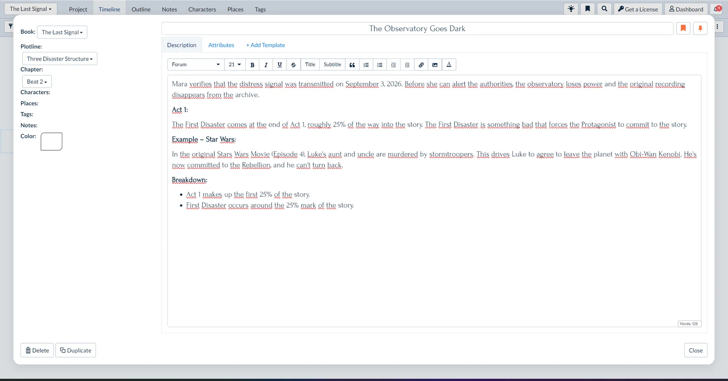Pick a card color swatch
The width and height of the screenshot is (728, 381).
[51, 142]
